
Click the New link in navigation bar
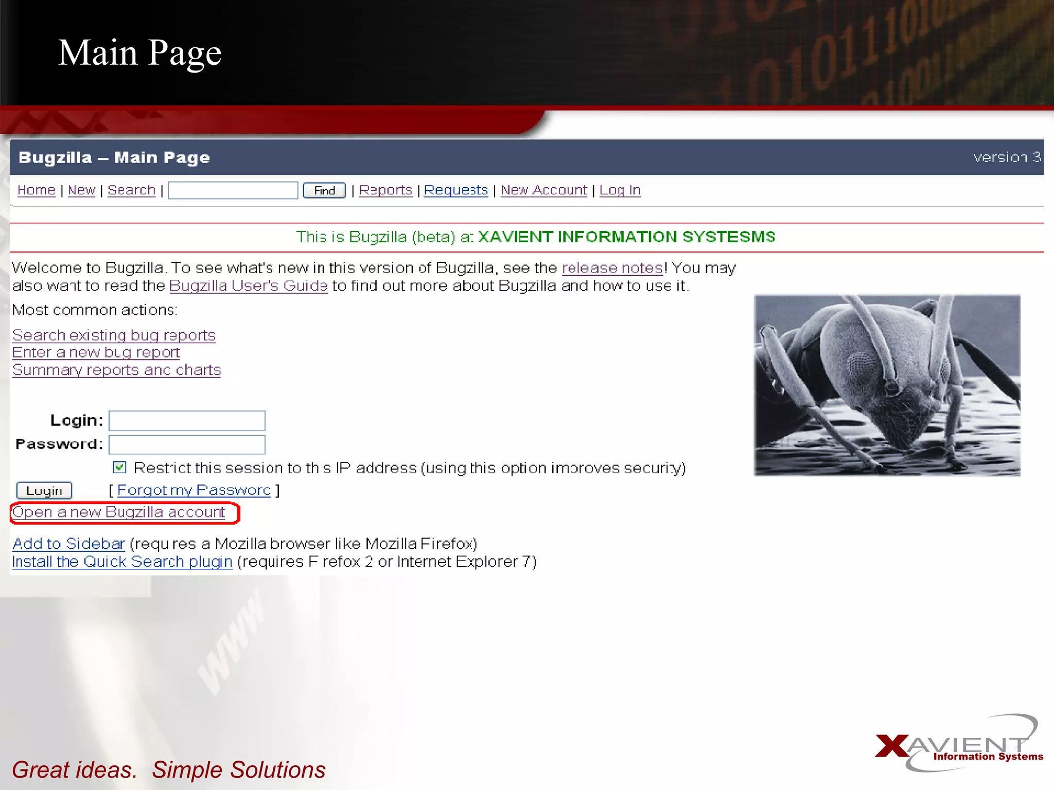click(82, 190)
